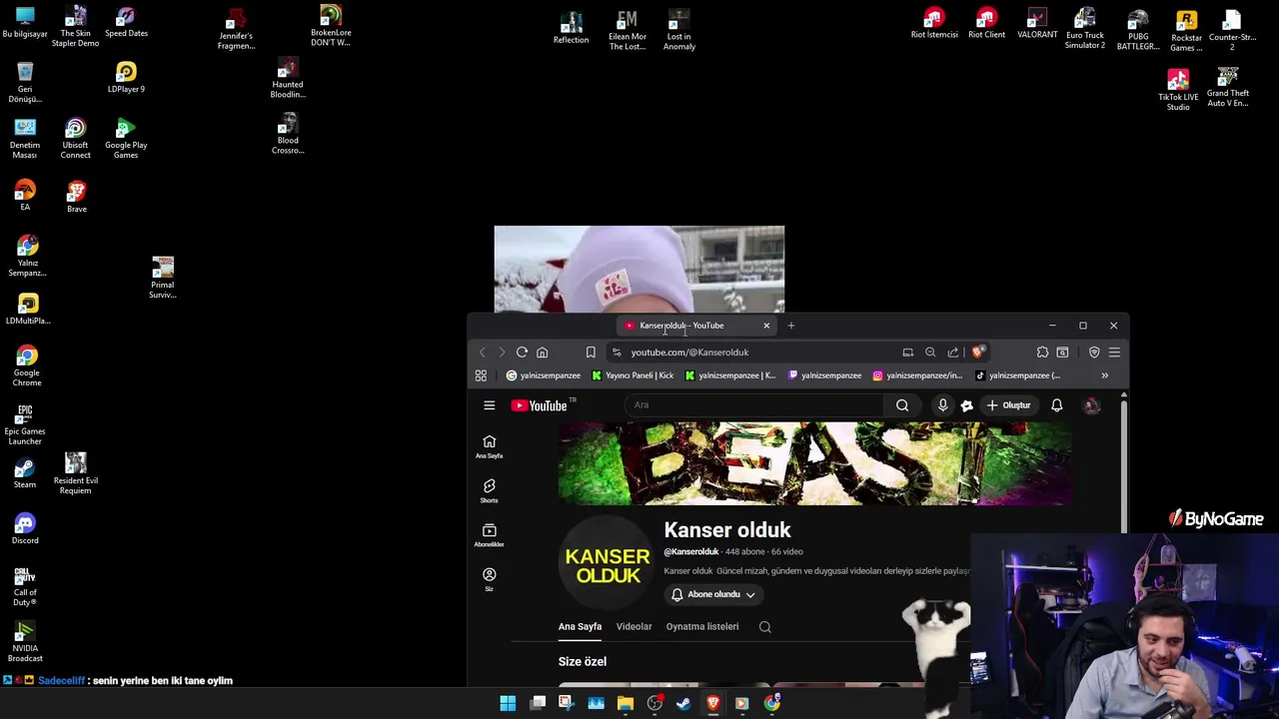
Task: Click the YouTube search magnifier button
Action: click(902, 405)
